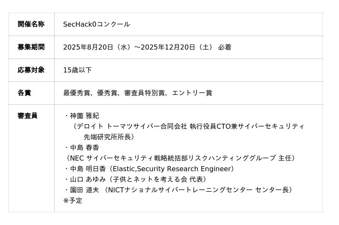The height and width of the screenshot is (225, 339).
Task: Click the 募集期間 row header
Action: (31, 47)
